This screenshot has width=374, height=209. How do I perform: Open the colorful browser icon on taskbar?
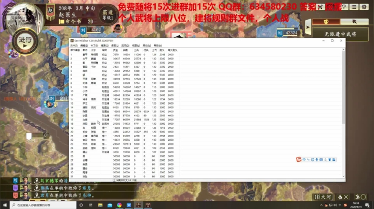click(119, 205)
